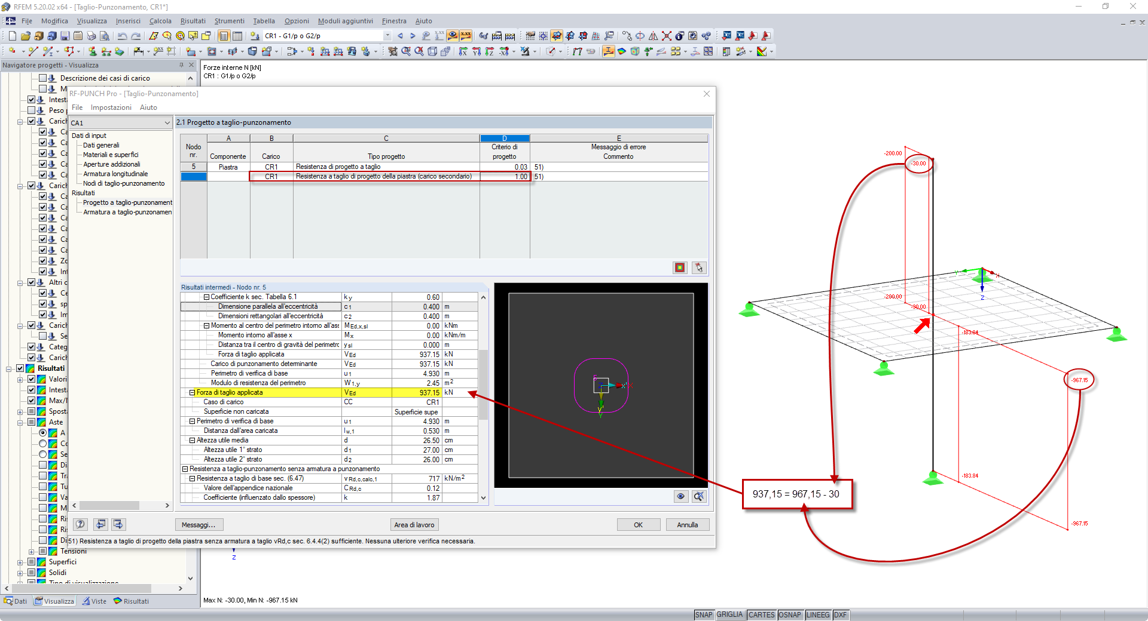The width and height of the screenshot is (1148, 621).
Task: Click the view in Y direction icon
Action: pos(477,51)
